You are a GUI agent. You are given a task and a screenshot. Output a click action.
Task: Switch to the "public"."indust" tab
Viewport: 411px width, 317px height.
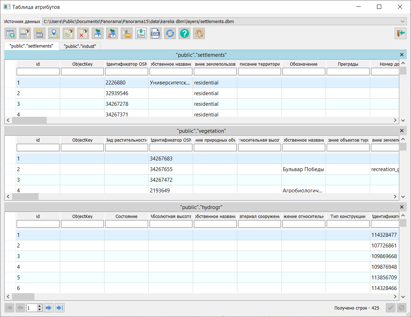[x=80, y=46]
